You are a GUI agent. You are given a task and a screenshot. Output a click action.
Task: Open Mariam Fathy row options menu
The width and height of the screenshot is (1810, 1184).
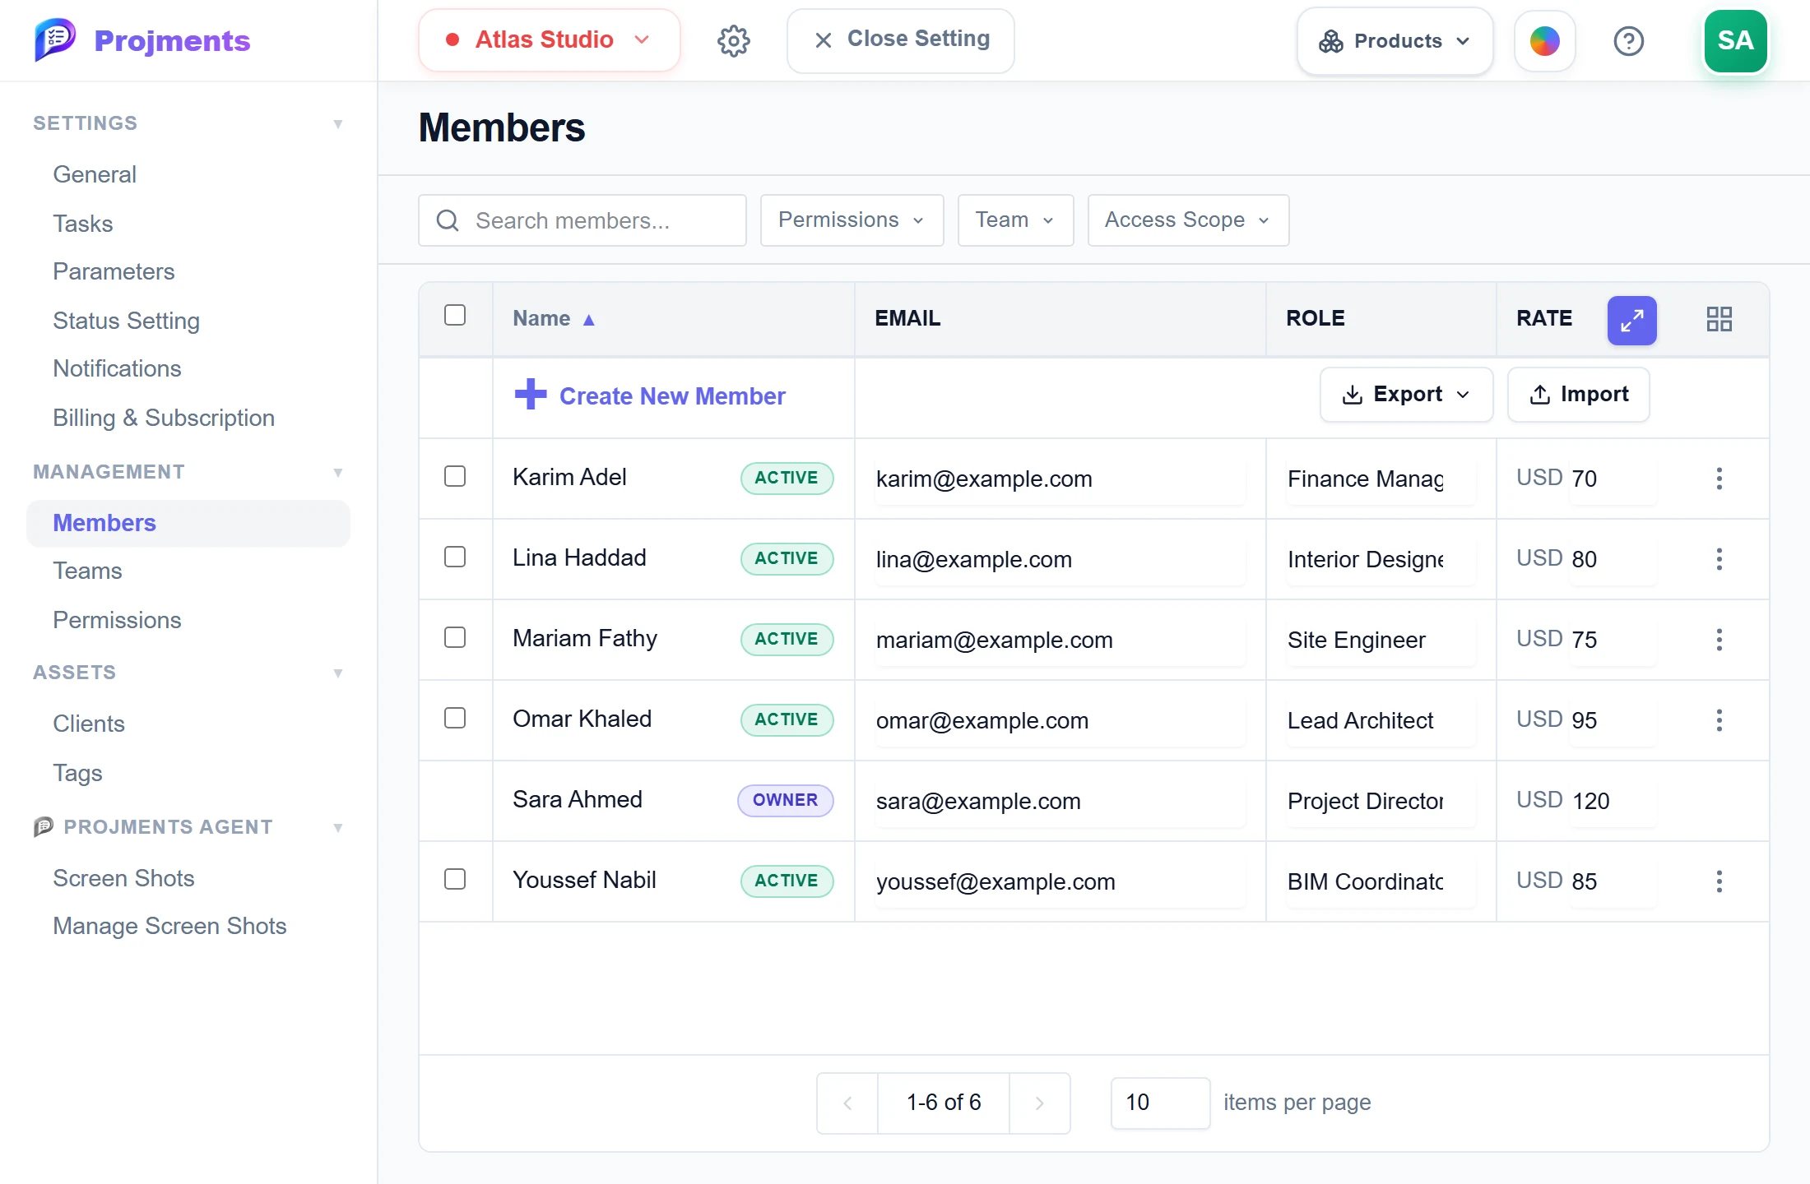coord(1719,640)
